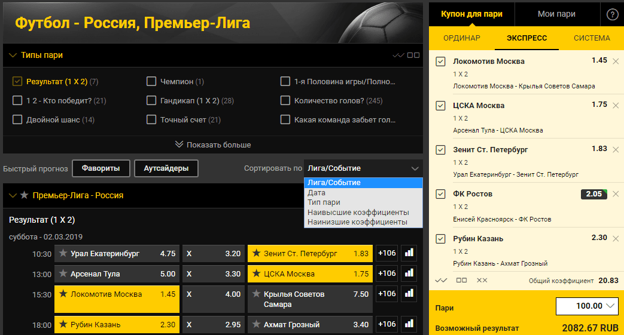Select the ЭКСПРЕСС bet tab
Viewport: 624px width, 335px height.
pos(526,38)
